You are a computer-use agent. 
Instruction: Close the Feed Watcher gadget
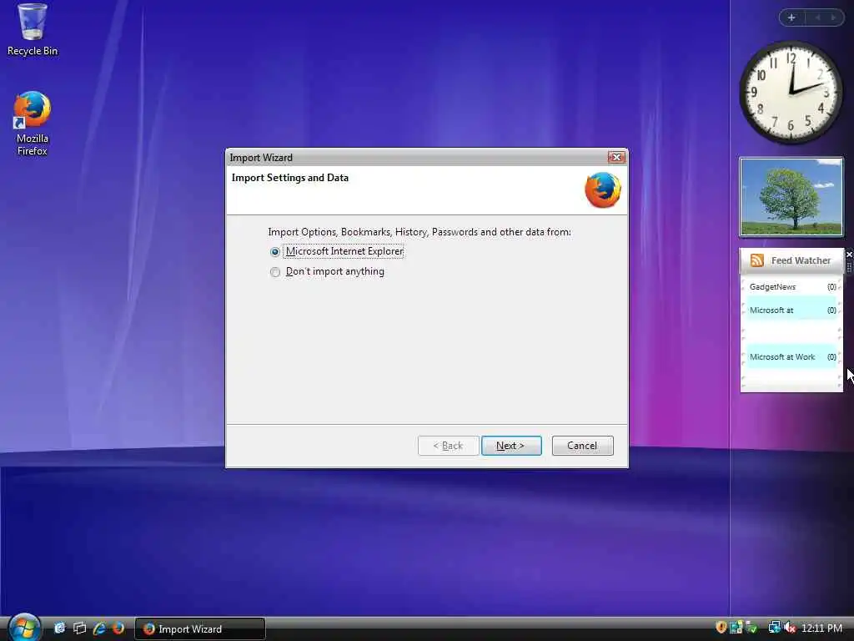tap(849, 255)
